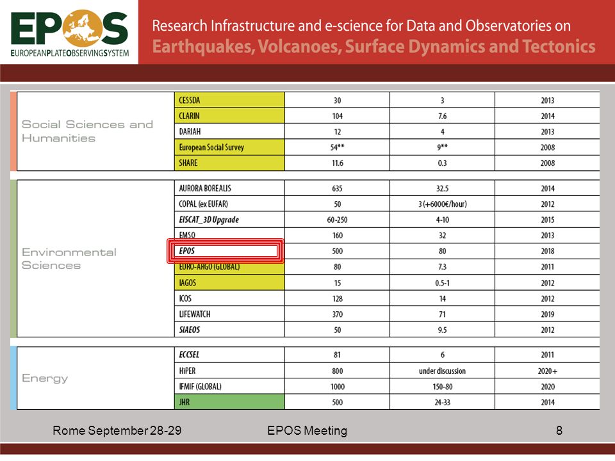
Task: Select the '150-80' cell in IFMIF row
Action: click(443, 387)
